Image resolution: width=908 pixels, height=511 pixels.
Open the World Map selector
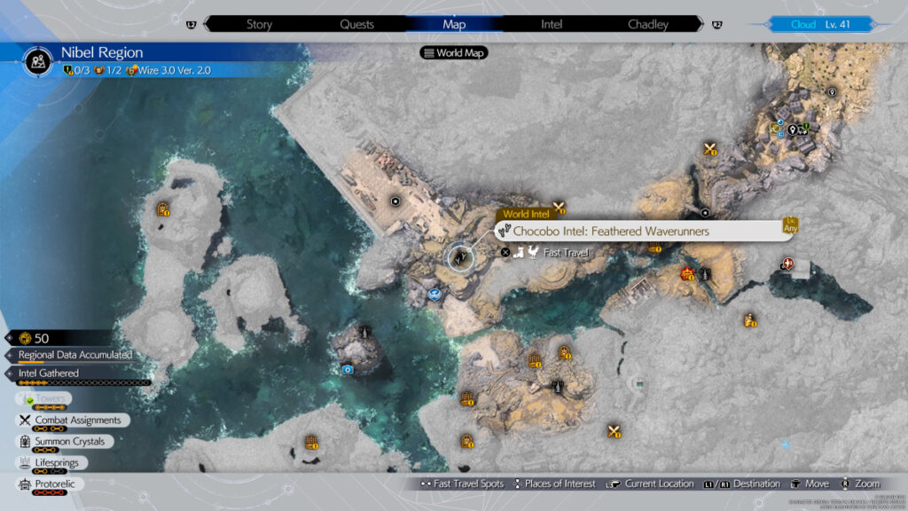pyautogui.click(x=455, y=53)
